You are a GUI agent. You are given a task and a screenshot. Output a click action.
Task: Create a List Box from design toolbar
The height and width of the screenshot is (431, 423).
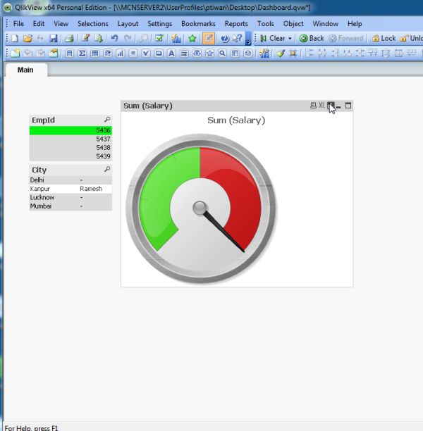(x=69, y=53)
